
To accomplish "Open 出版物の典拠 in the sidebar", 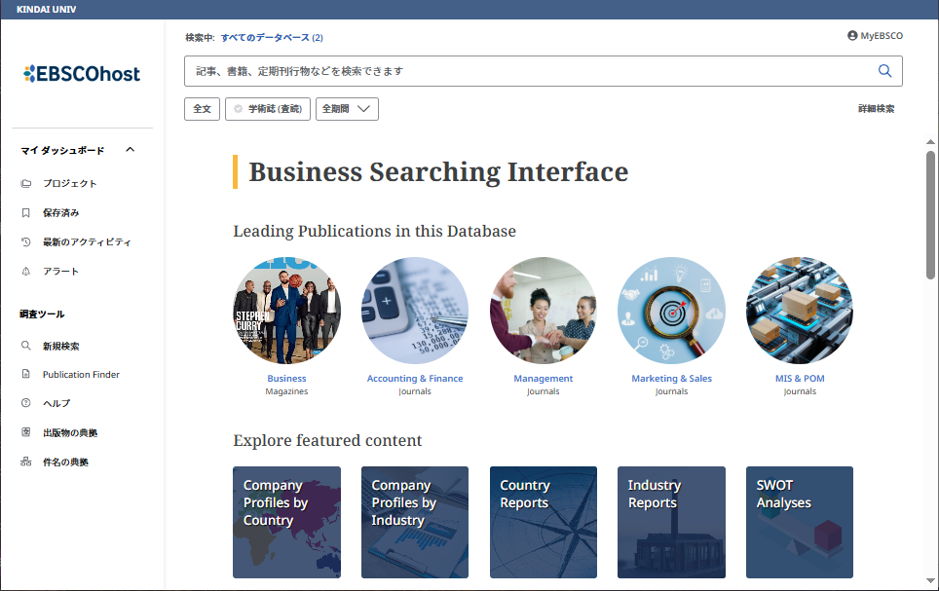I will coord(69,433).
